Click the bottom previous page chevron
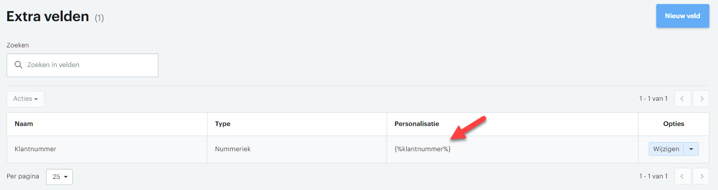 (682, 176)
